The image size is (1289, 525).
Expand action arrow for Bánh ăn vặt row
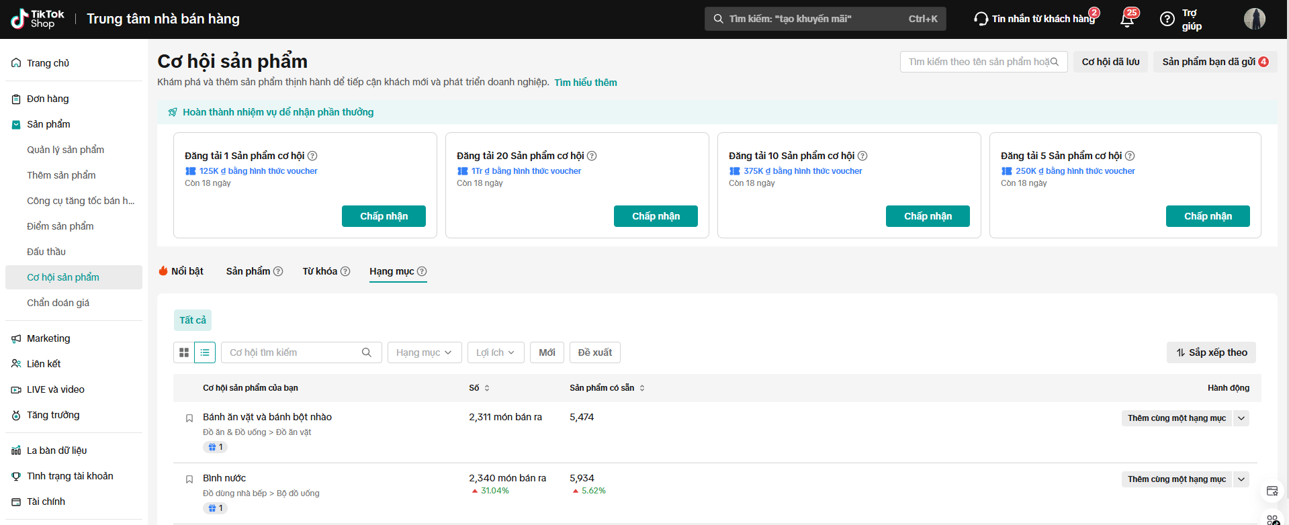pos(1241,418)
